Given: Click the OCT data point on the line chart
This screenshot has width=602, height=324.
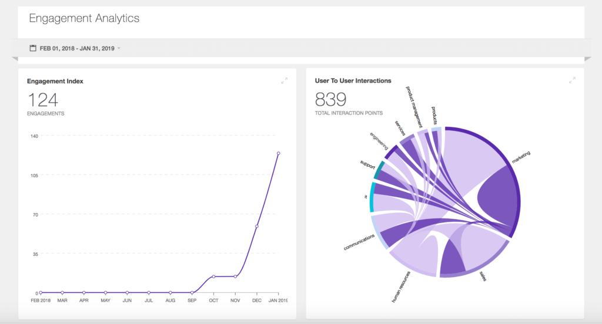Looking at the screenshot, I should pyautogui.click(x=213, y=276).
